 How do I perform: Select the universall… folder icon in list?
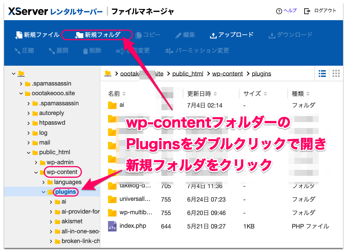pos(112,199)
